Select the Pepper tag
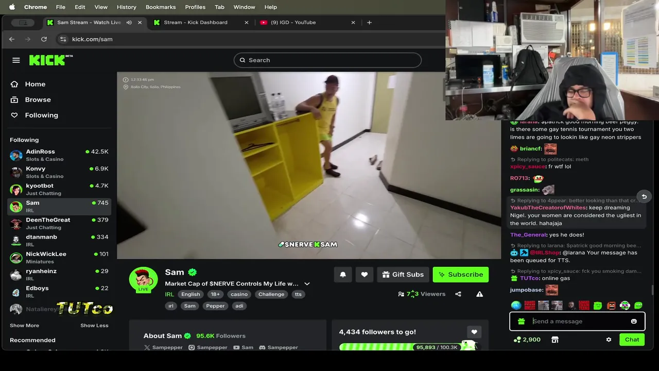 (215, 306)
